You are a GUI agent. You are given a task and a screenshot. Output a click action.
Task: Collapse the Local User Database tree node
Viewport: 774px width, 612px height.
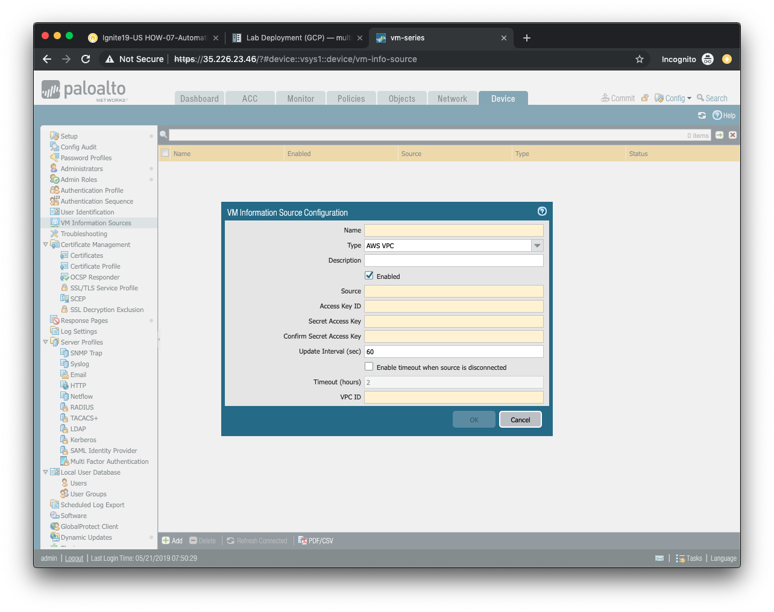(45, 472)
